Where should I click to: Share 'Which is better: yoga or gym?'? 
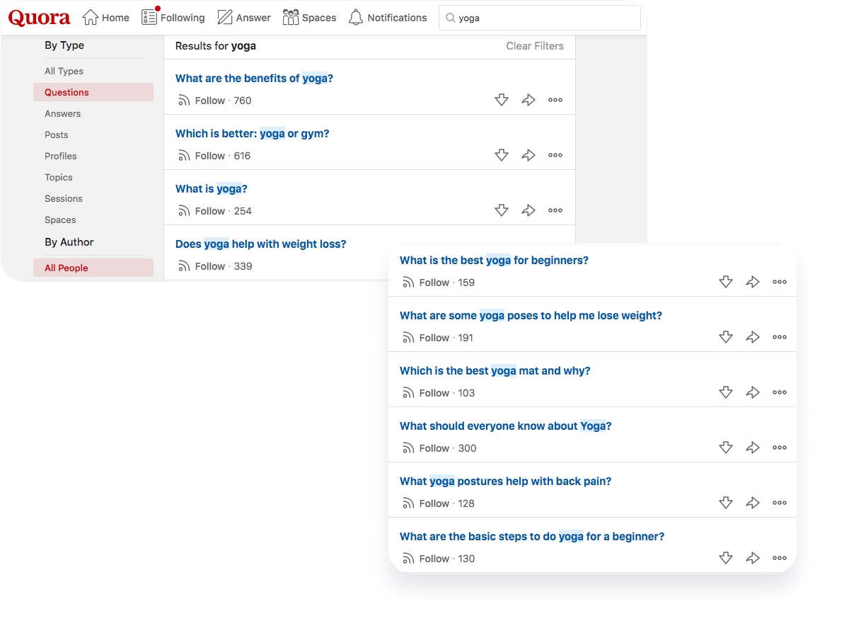(x=529, y=155)
